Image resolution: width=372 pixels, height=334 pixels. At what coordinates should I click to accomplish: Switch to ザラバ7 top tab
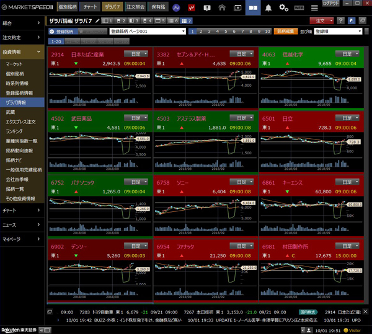(112, 7)
